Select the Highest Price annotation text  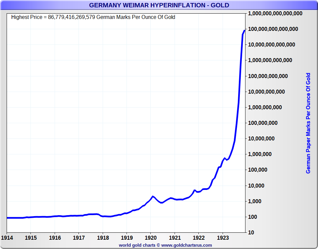coord(93,17)
